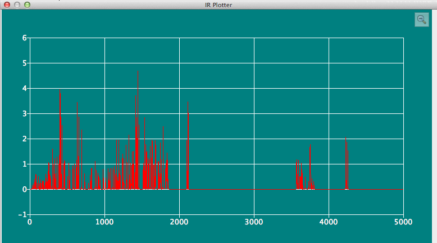This screenshot has width=437, height=243.
Task: Click the 1000 label on the x-axis
Action: pyautogui.click(x=104, y=222)
